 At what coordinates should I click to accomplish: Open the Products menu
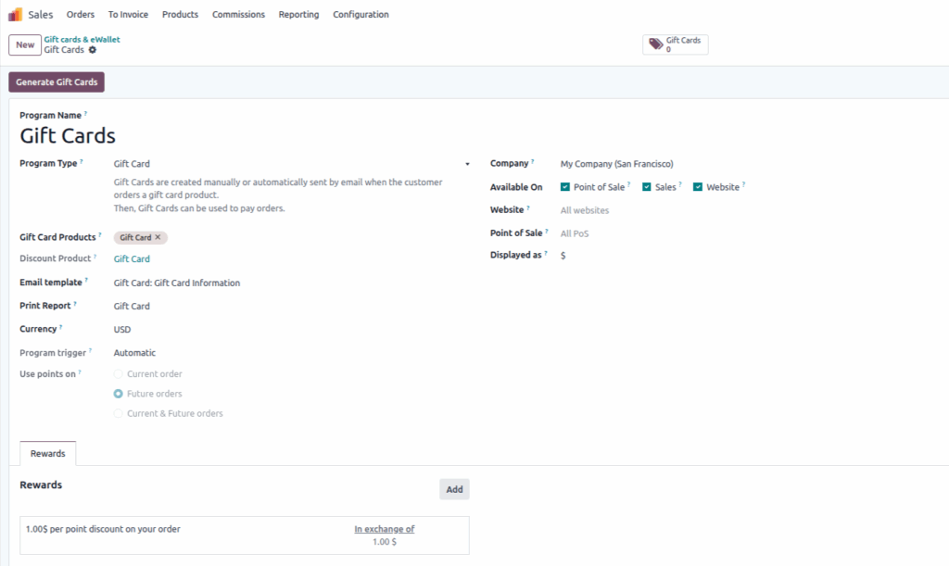(x=180, y=15)
